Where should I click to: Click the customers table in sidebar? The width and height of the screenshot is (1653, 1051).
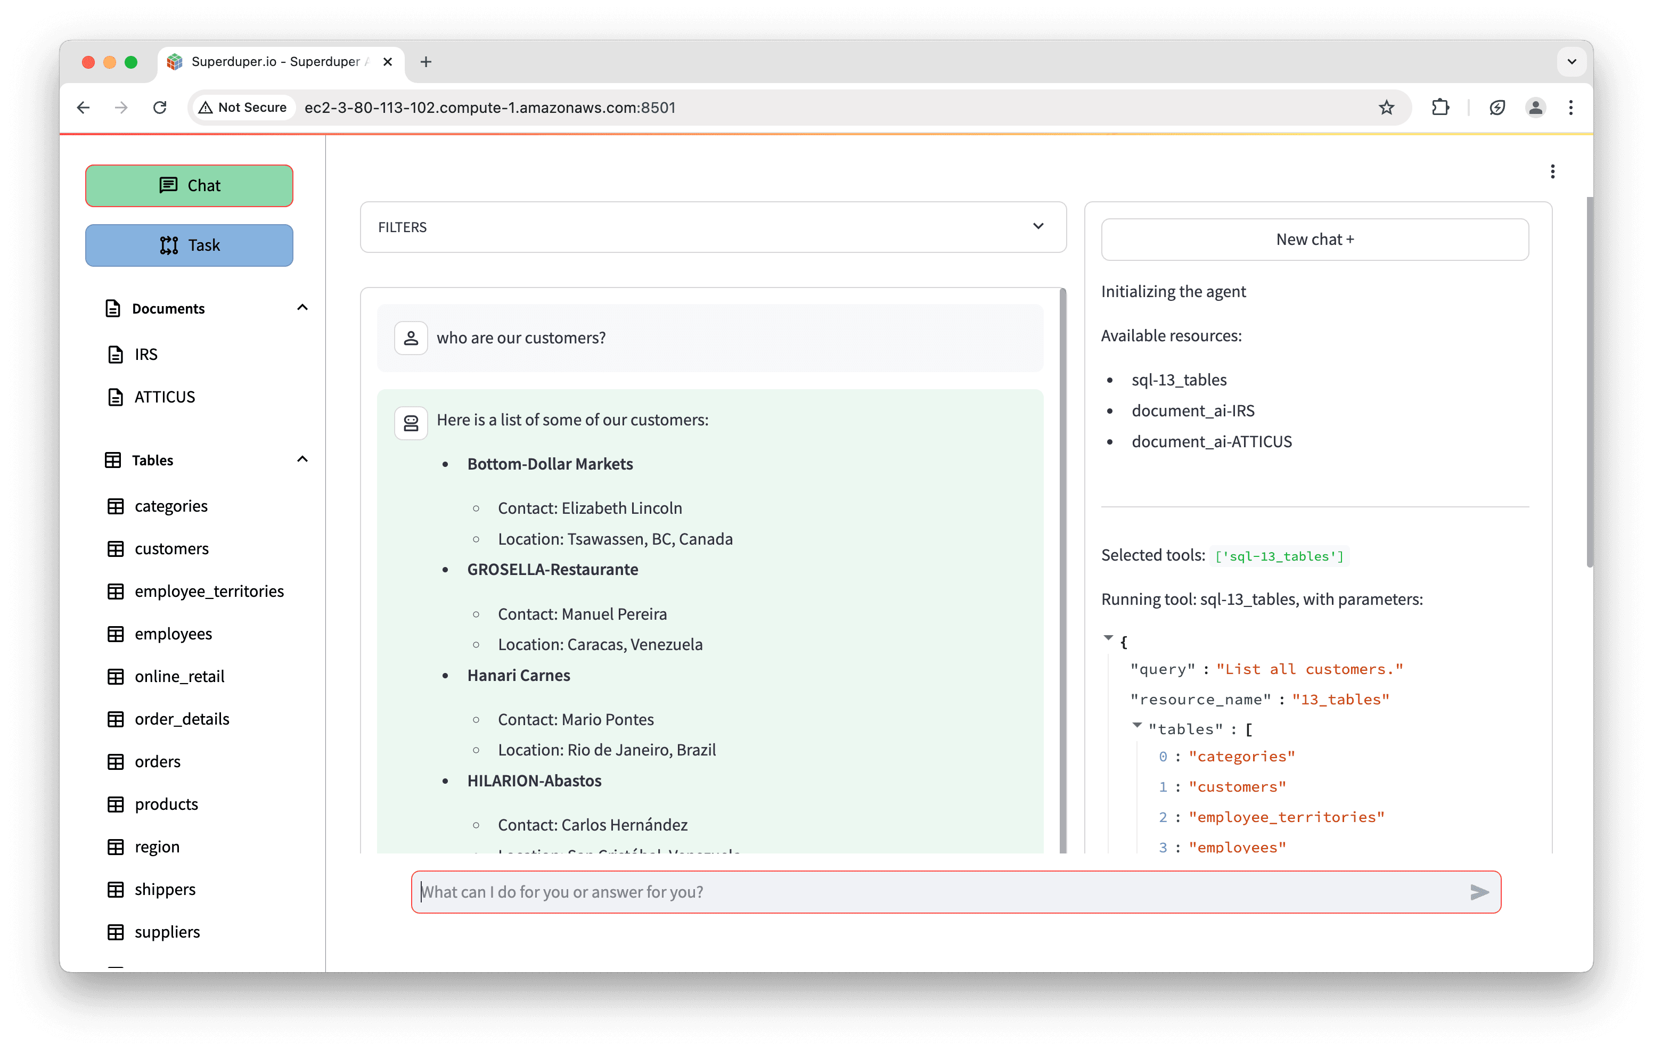tap(170, 548)
